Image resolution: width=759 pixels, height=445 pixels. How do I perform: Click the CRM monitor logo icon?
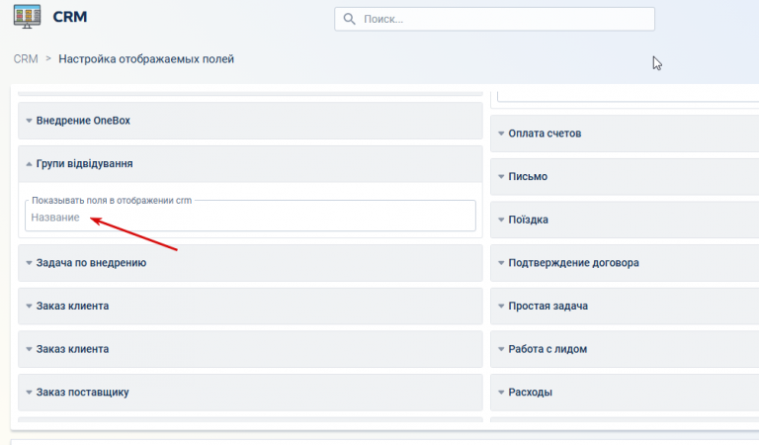(x=27, y=17)
